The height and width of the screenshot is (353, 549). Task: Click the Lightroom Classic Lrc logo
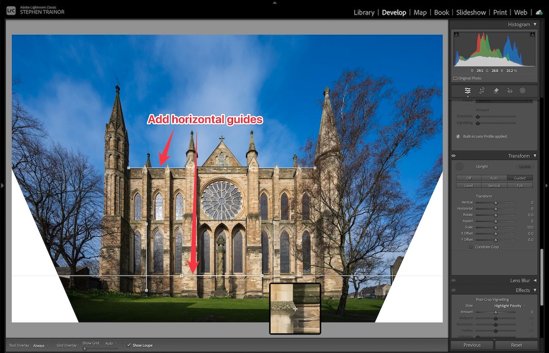coord(11,10)
